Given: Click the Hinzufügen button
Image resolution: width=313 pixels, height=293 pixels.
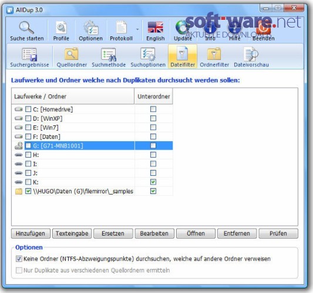Looking at the screenshot, I should point(31,233).
